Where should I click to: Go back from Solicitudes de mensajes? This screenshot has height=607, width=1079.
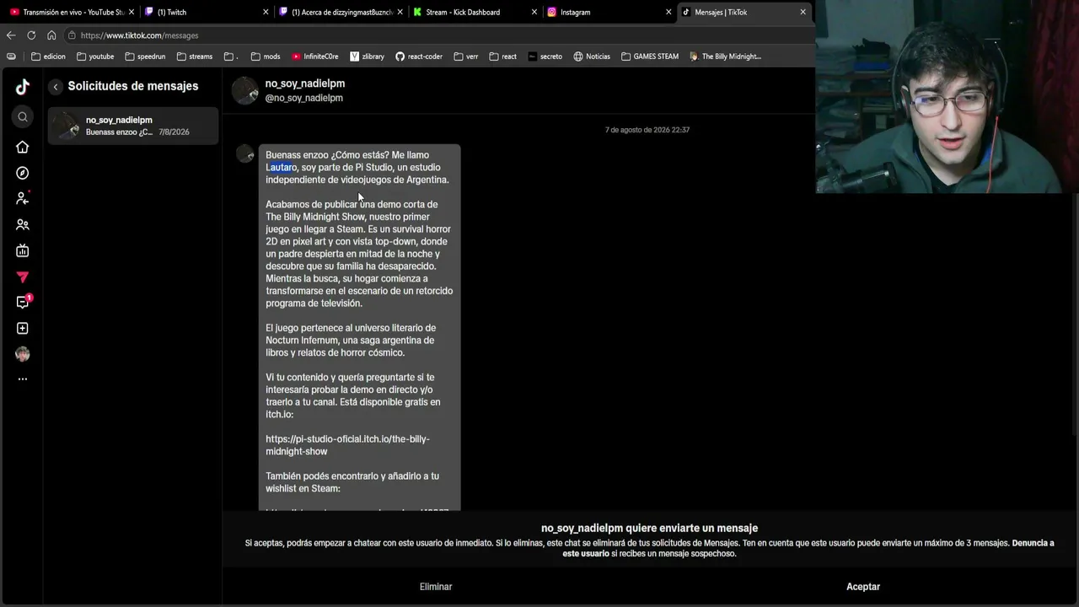(56, 87)
